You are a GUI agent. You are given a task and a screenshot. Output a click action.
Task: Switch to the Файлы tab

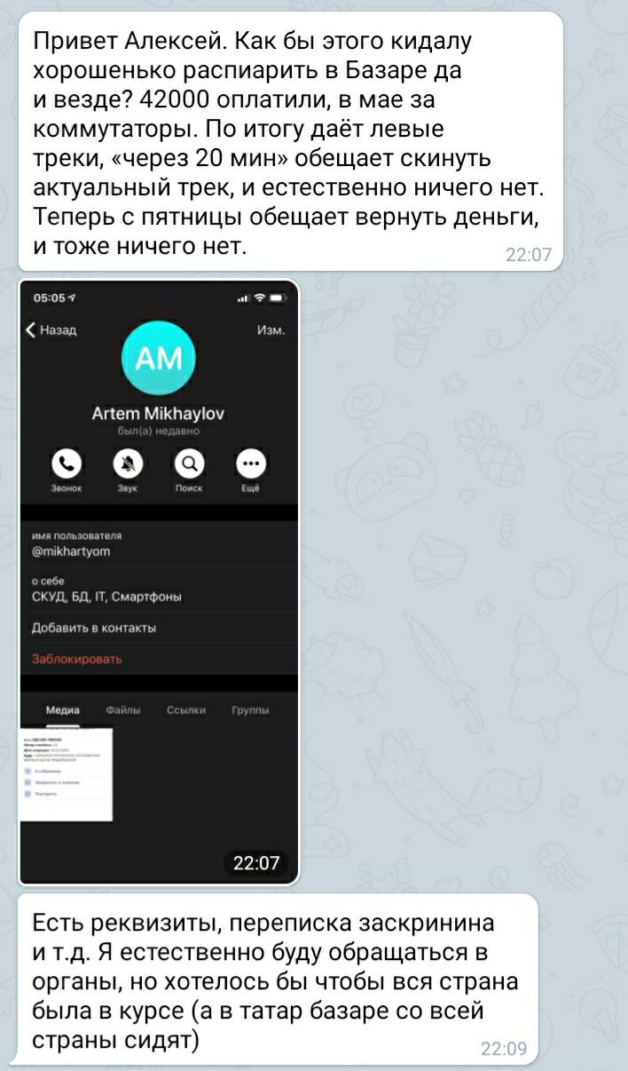(122, 710)
